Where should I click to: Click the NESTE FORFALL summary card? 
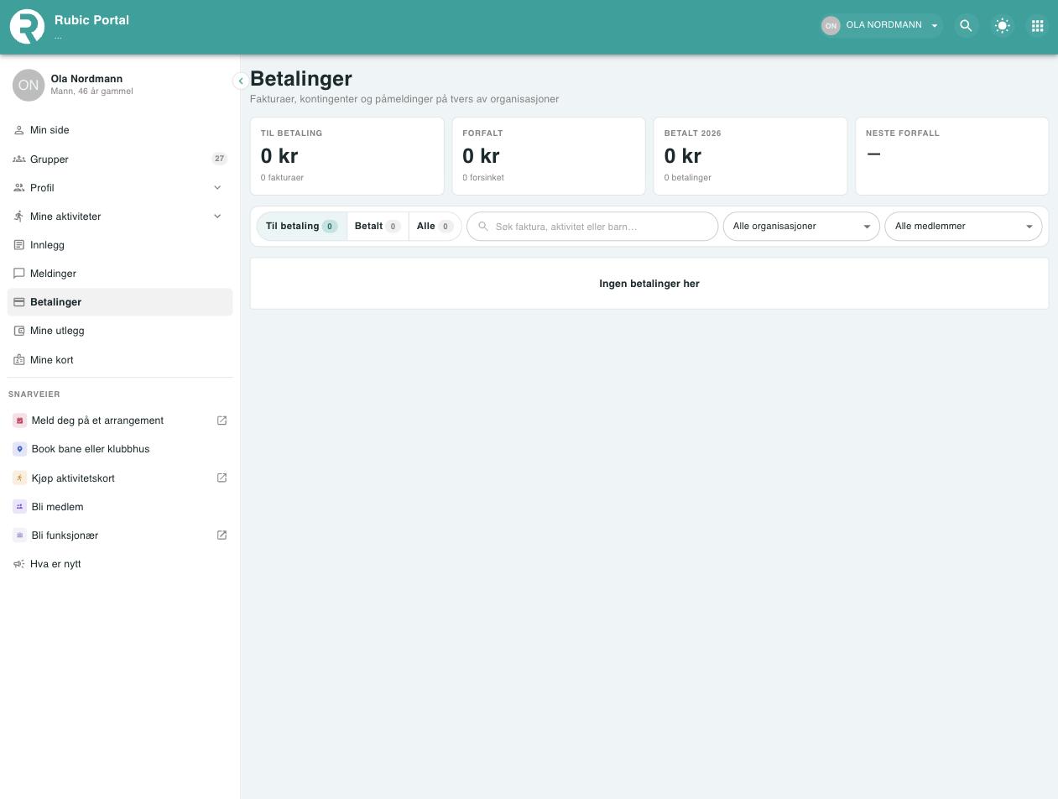click(952, 156)
